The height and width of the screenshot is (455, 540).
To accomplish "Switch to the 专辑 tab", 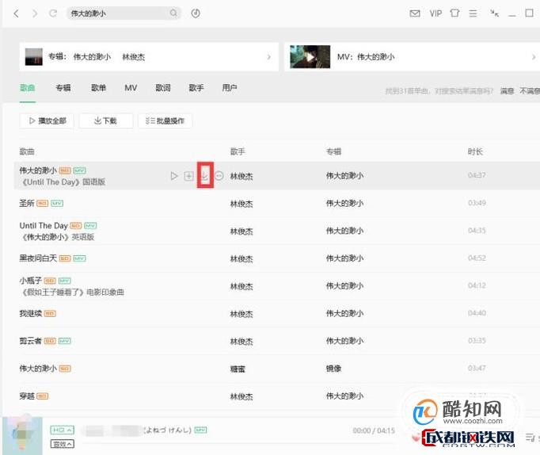I will coord(63,88).
